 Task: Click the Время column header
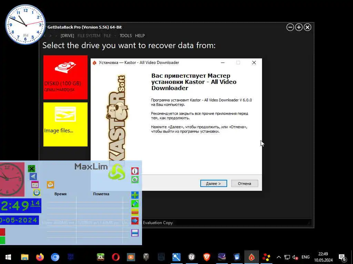(x=60, y=194)
